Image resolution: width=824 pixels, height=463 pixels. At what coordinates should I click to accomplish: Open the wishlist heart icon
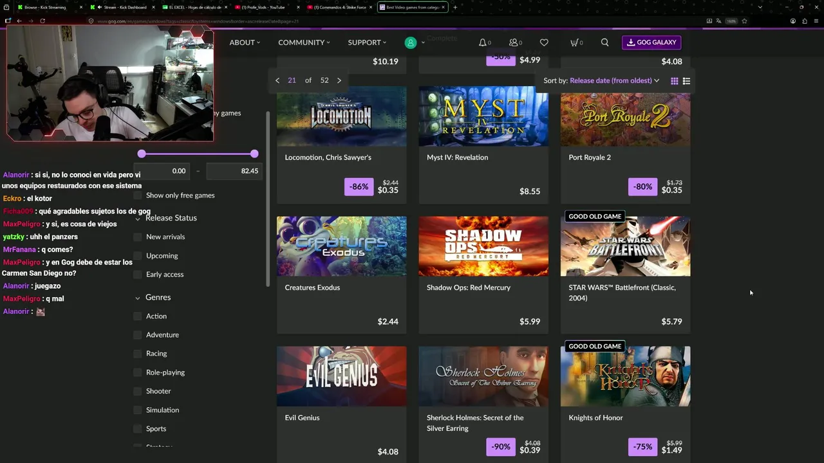[x=544, y=42]
